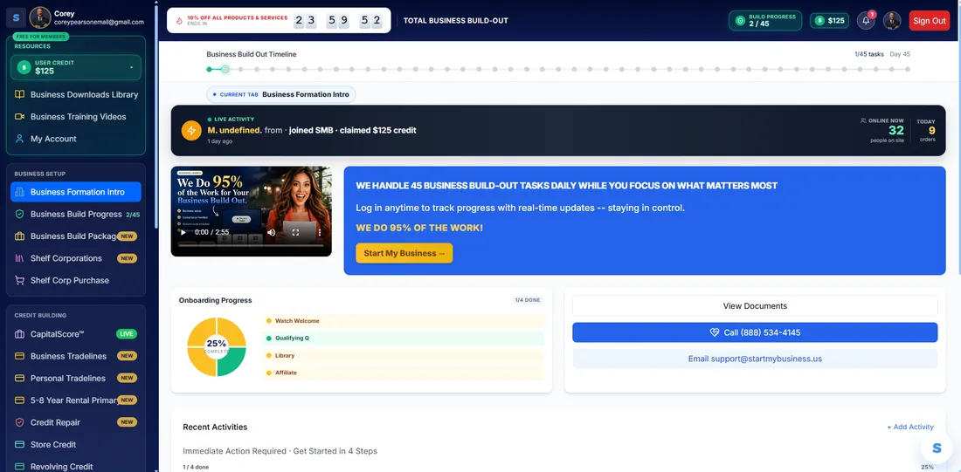Click the LIVE badge next to CapitalScore
This screenshot has height=472, width=961.
(x=127, y=334)
